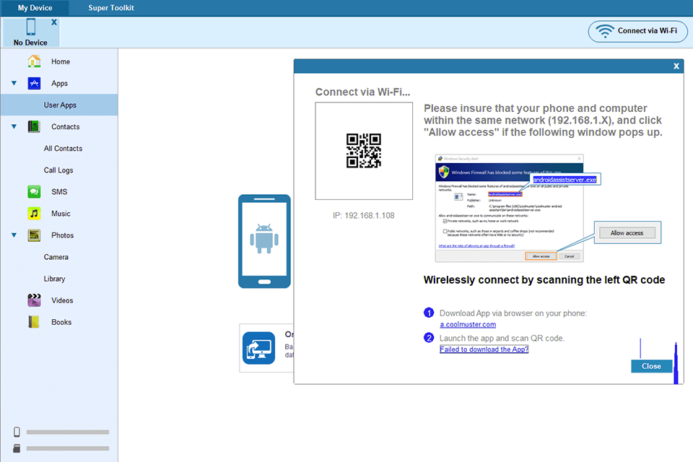
Task: Check the phone storage progress bar
Action: (x=67, y=431)
